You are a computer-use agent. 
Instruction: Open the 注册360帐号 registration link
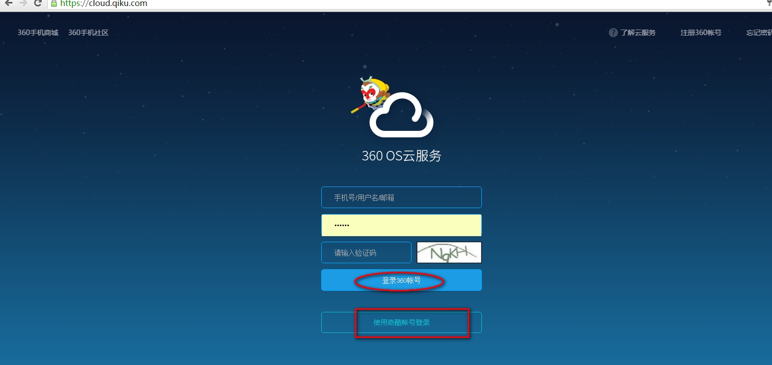pos(701,33)
